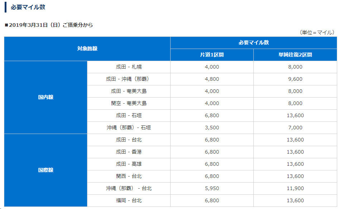Click 4,000 one-way miles for 成田 - 札幌
The width and height of the screenshot is (339, 209).
point(212,67)
